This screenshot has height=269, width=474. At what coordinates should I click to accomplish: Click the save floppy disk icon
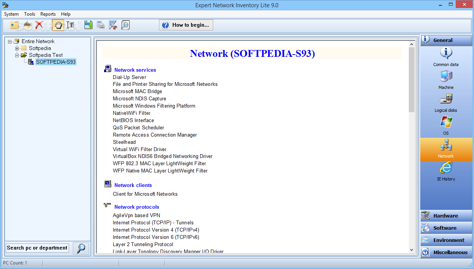point(88,25)
